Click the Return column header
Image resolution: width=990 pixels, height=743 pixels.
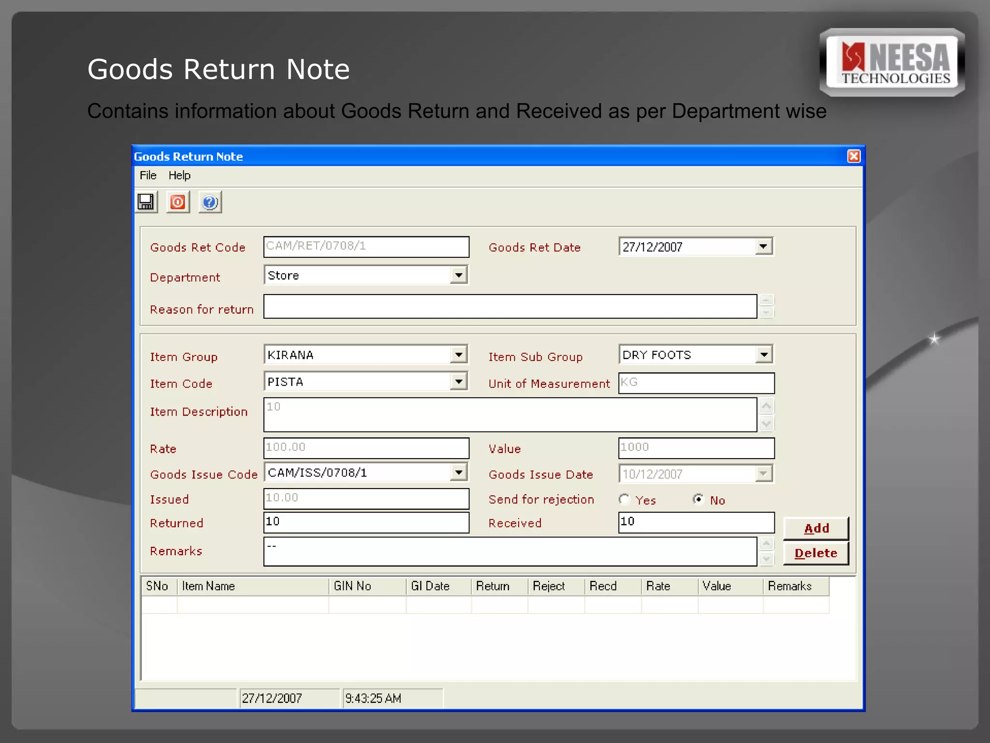(499, 586)
